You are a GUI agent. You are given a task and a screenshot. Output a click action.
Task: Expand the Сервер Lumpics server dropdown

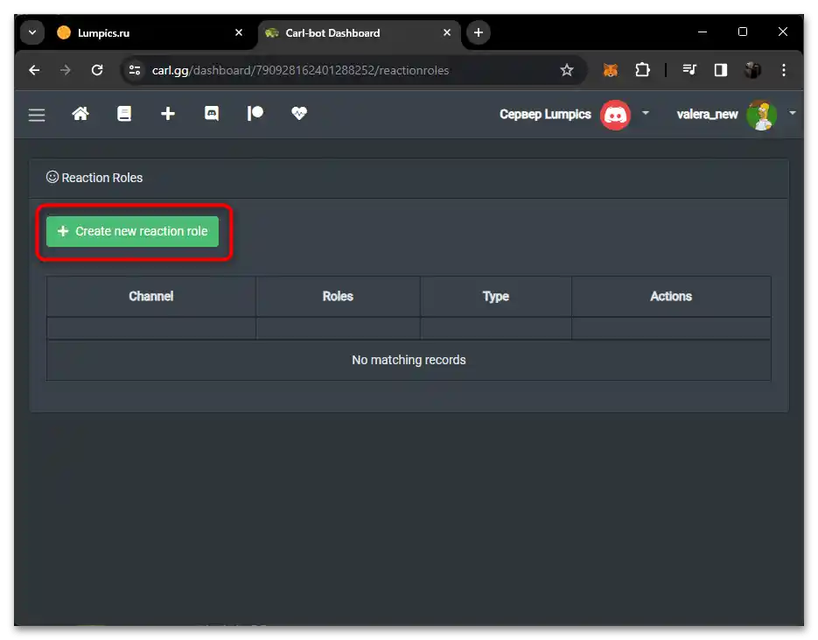646,113
